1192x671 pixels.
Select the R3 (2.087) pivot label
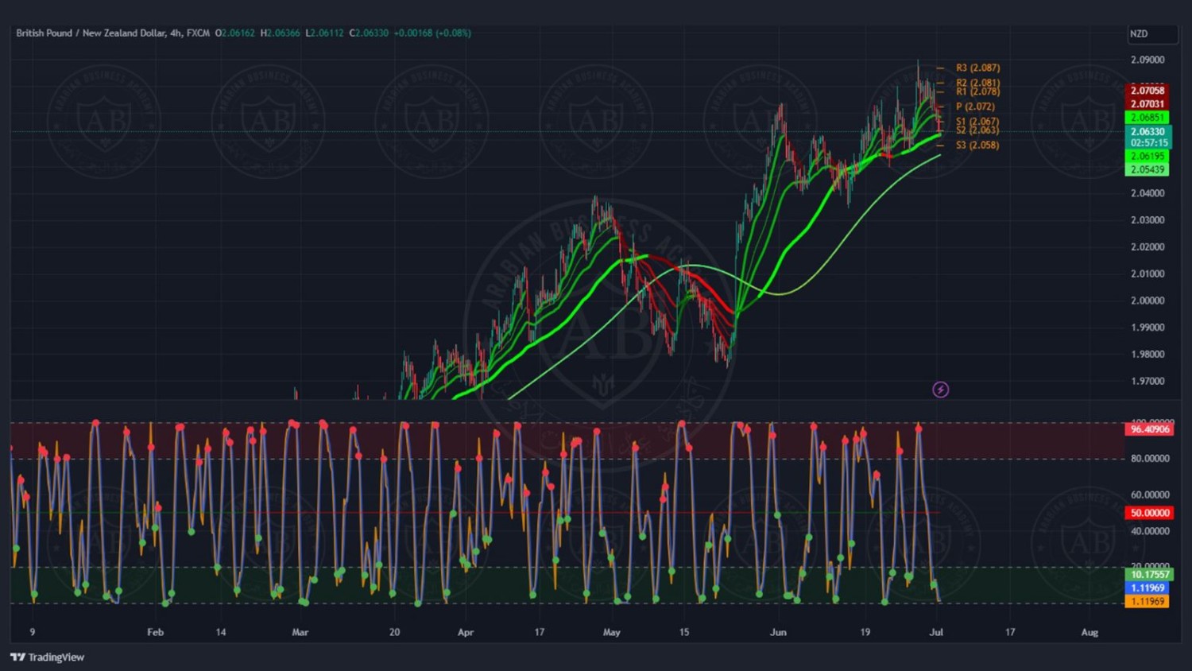(x=977, y=68)
